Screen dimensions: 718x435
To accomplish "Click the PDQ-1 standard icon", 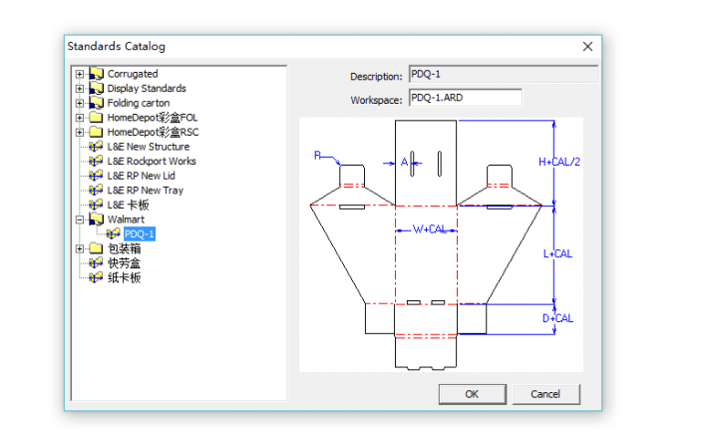I will pyautogui.click(x=113, y=234).
